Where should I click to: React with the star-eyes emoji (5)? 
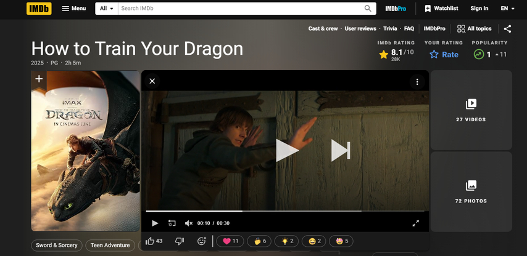click(341, 241)
